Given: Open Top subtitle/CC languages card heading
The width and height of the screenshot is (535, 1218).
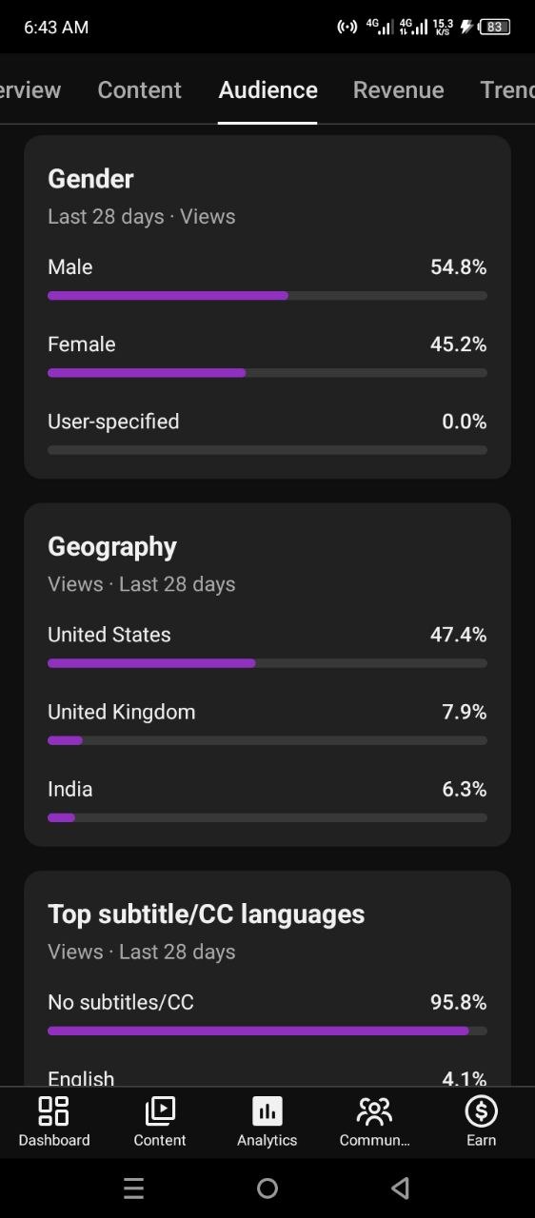Looking at the screenshot, I should [207, 913].
